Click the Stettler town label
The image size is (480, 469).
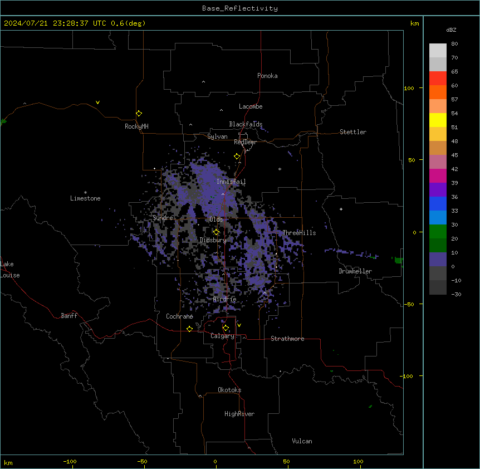coord(353,132)
